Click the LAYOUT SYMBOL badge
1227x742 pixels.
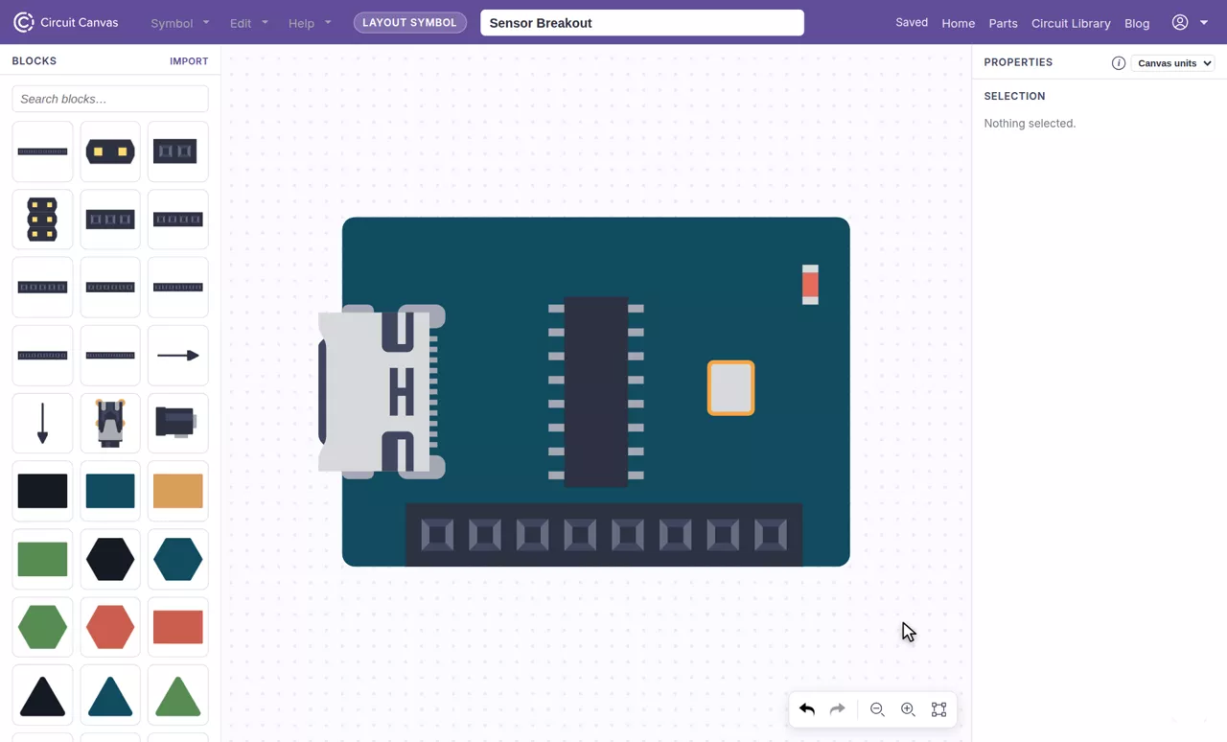410,23
